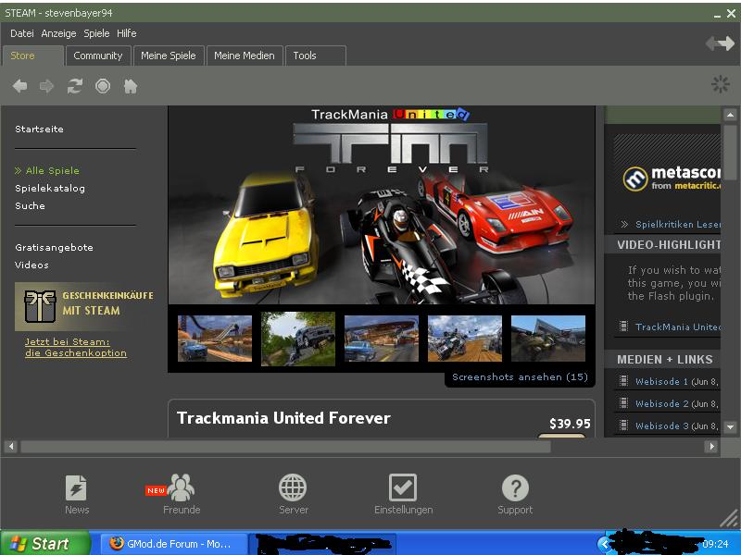Reload the store page with refresh icon
This screenshot has height=555, width=741.
click(74, 86)
